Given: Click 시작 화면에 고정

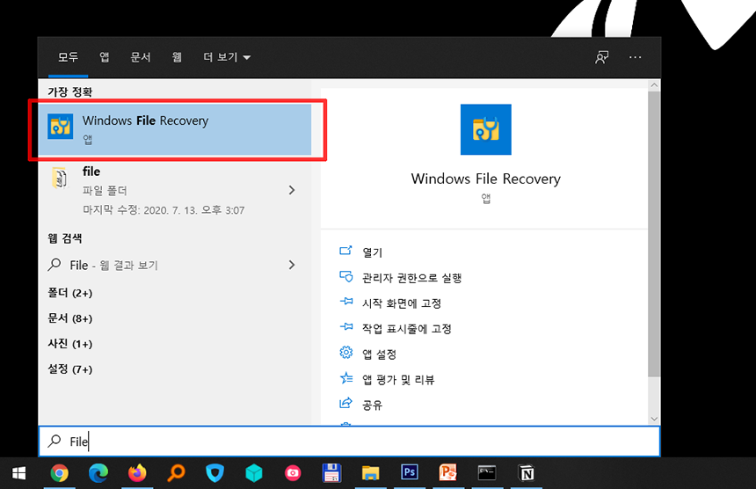Looking at the screenshot, I should tap(402, 303).
